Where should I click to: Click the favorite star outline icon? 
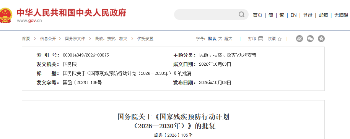click(x=280, y=39)
